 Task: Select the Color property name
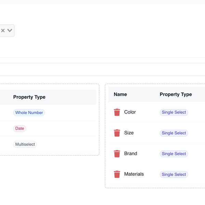(130, 112)
